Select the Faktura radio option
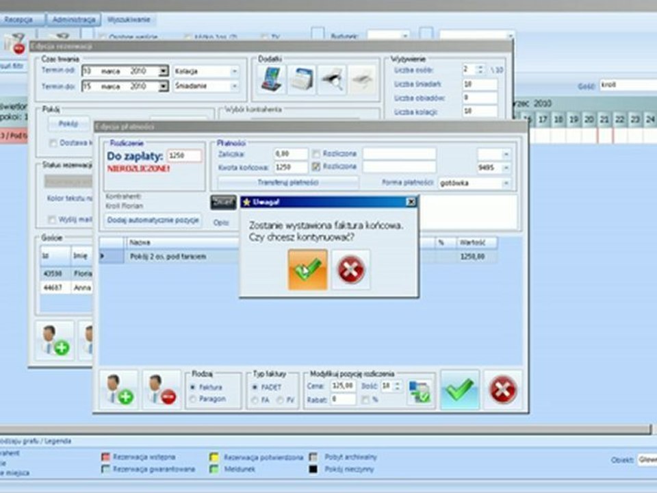The image size is (657, 493). point(193,387)
